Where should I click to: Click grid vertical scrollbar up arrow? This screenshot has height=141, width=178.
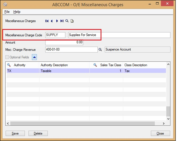[x=168, y=64]
